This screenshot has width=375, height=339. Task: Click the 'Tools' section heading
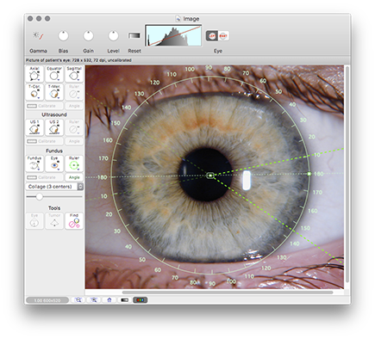(54, 208)
